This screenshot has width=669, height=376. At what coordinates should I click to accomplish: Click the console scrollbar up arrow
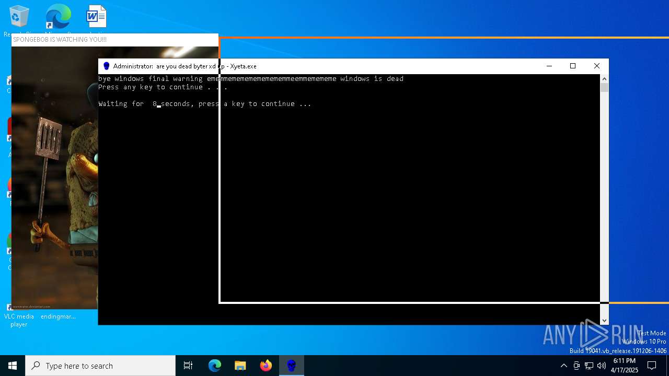point(605,79)
